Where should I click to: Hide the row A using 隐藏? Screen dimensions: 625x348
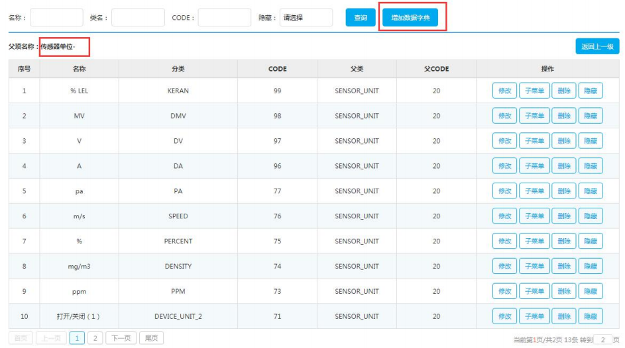[x=591, y=166]
